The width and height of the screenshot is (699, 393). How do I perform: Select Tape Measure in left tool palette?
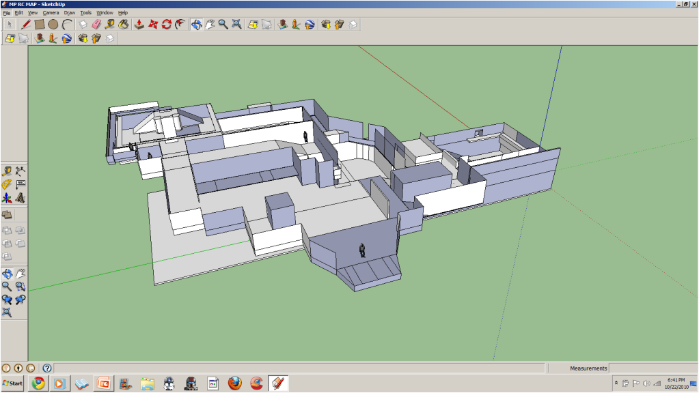click(x=7, y=171)
